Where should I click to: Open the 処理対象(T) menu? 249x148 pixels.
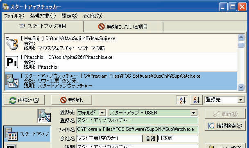tap(43, 16)
